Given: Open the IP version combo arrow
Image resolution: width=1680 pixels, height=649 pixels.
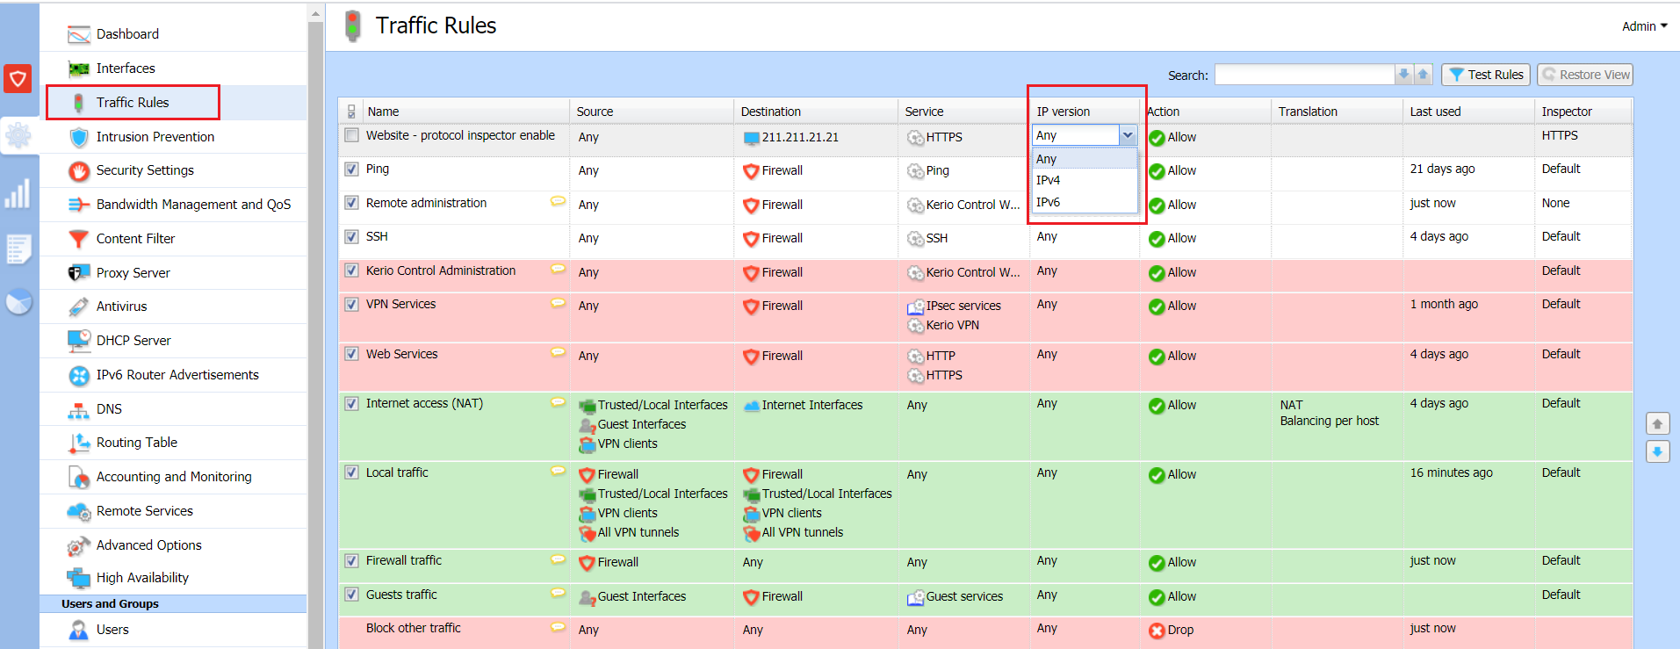Looking at the screenshot, I should 1128,135.
